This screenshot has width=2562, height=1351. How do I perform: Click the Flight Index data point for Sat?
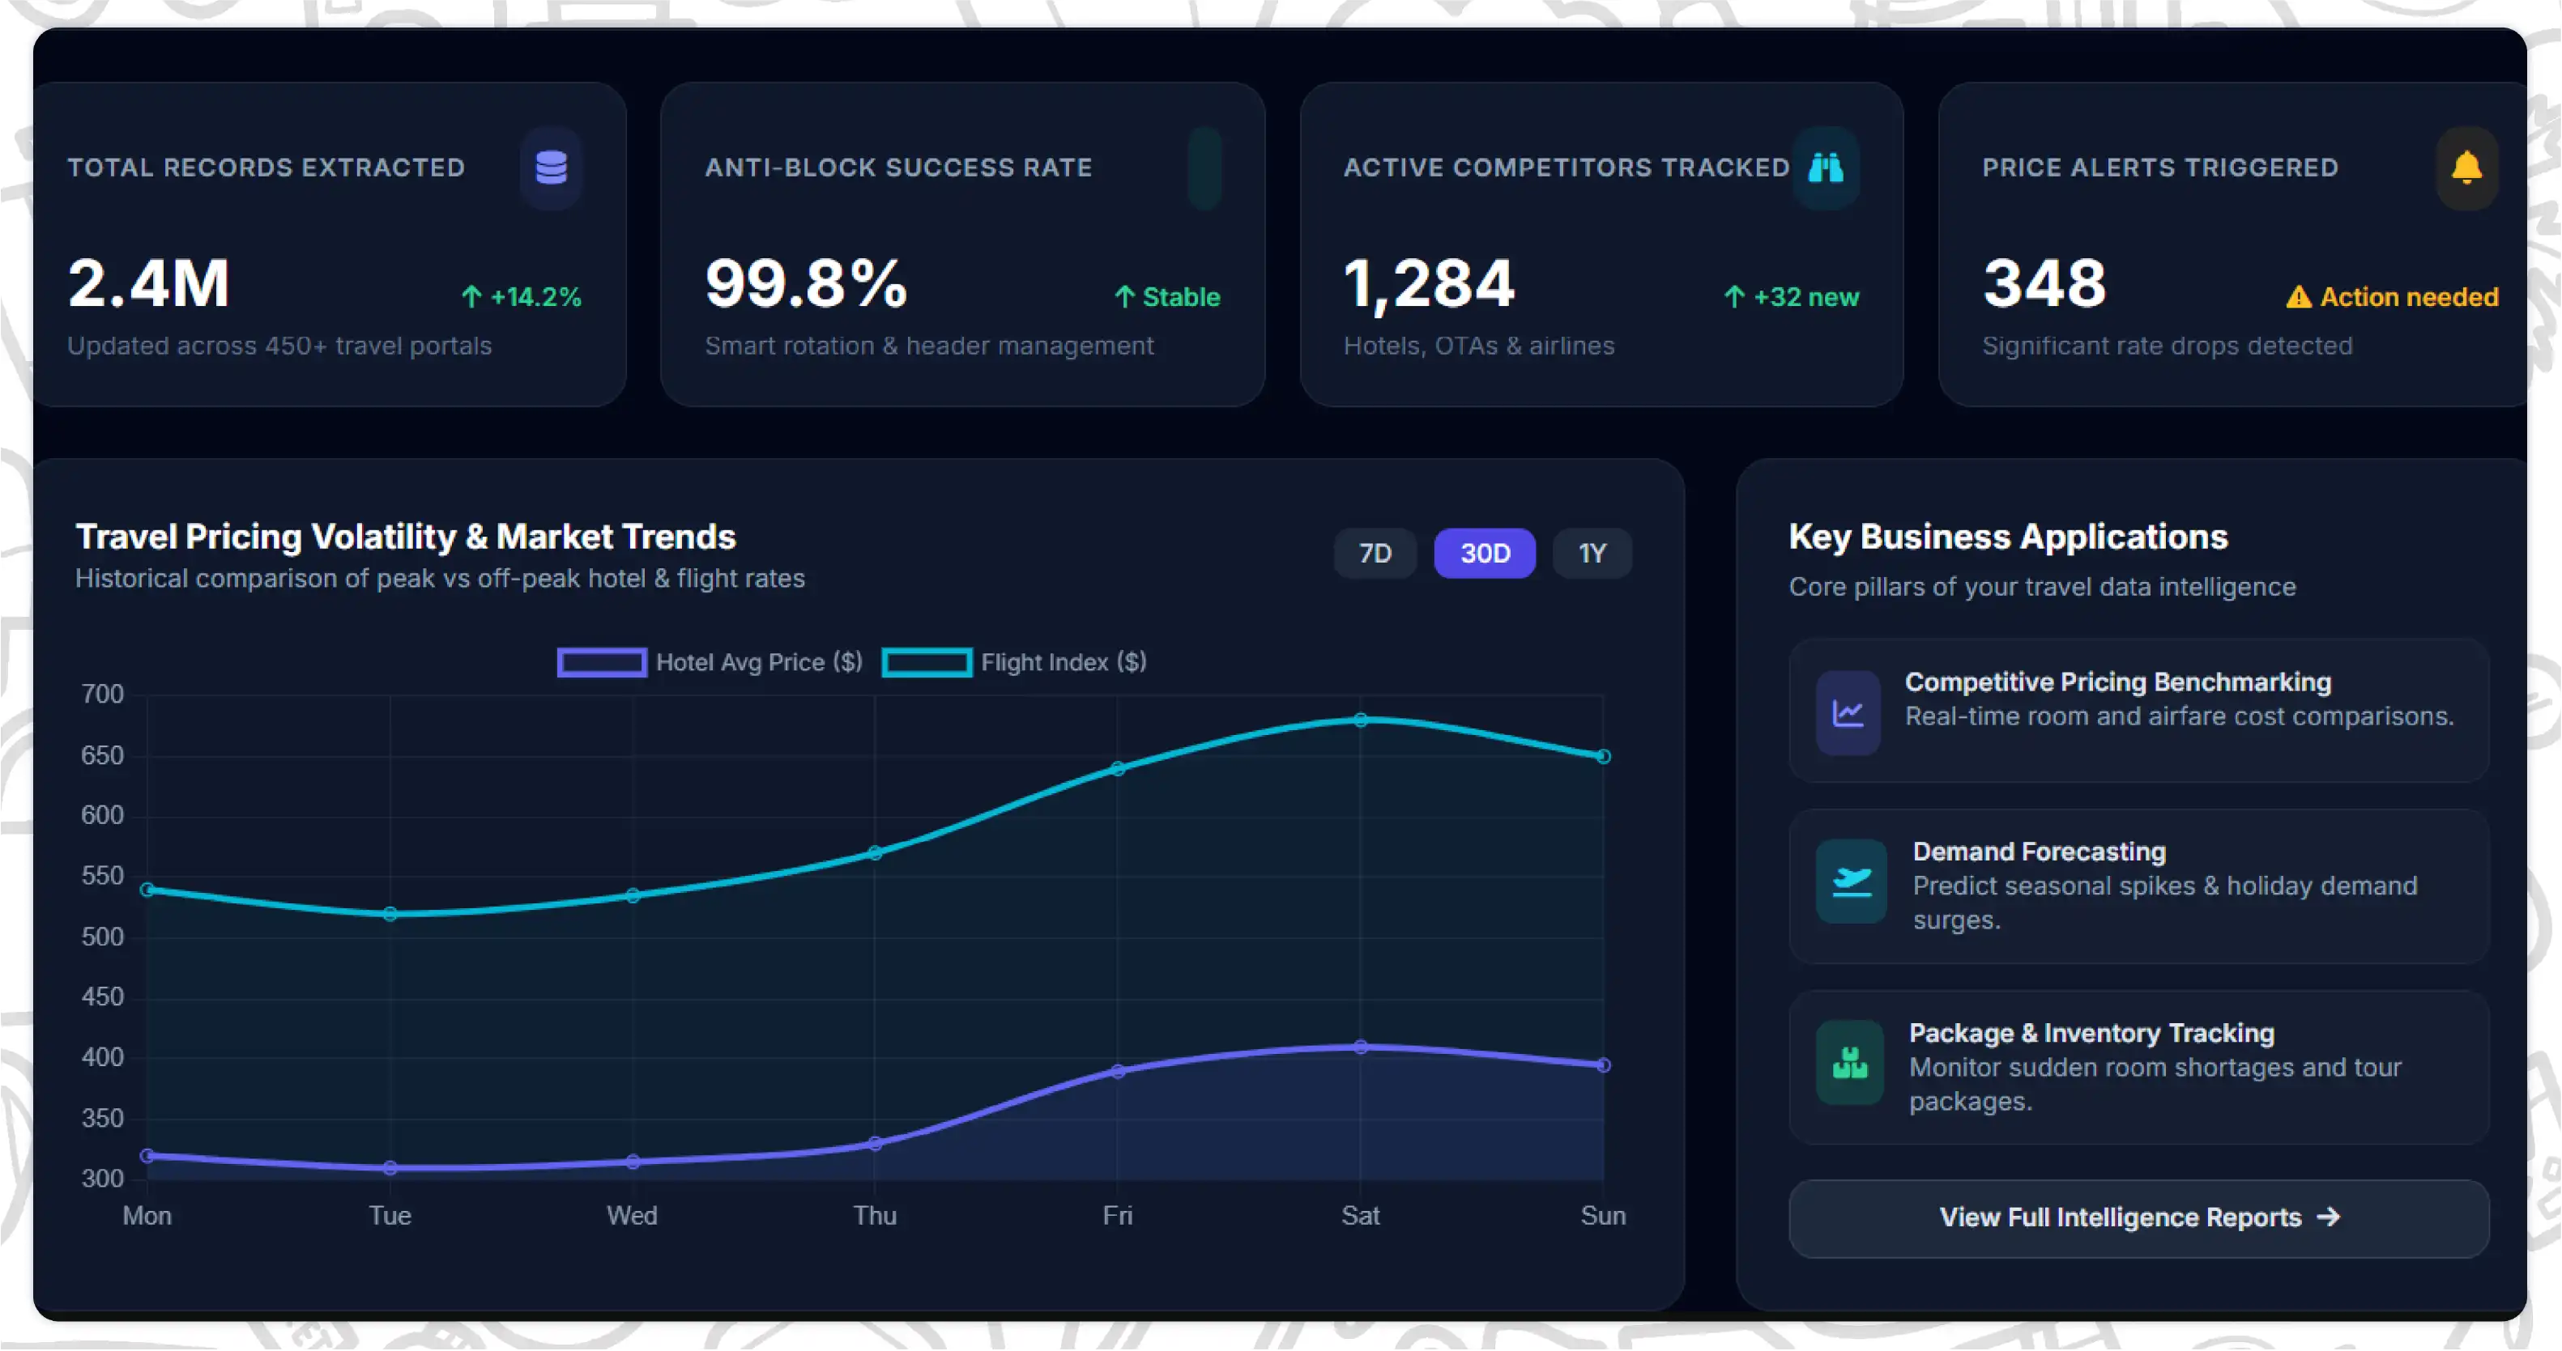[1361, 720]
